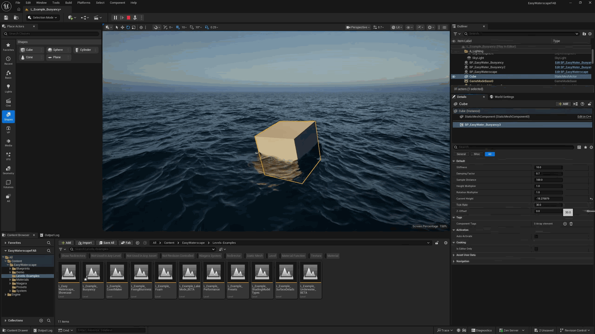Add the Sphere shape actor
Image resolution: width=595 pixels, height=334 pixels.
(58, 50)
